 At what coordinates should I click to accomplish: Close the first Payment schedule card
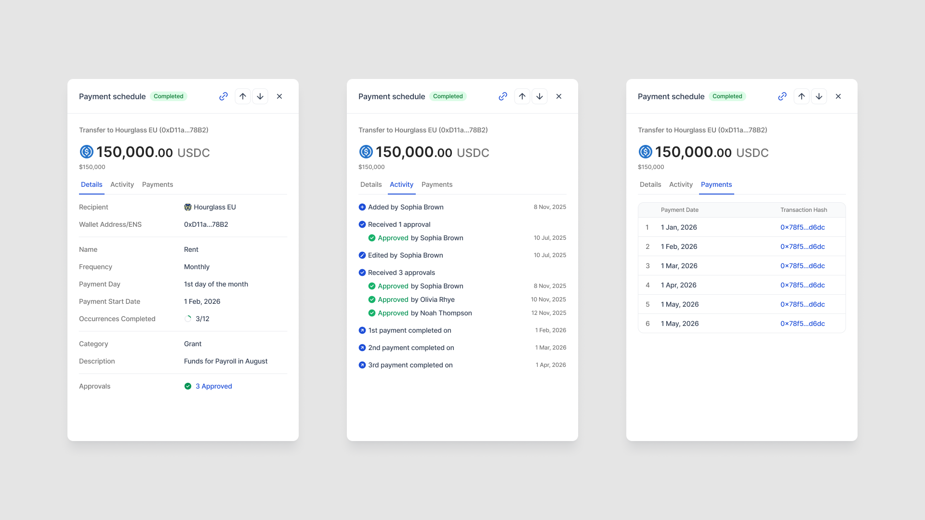pyautogui.click(x=279, y=96)
